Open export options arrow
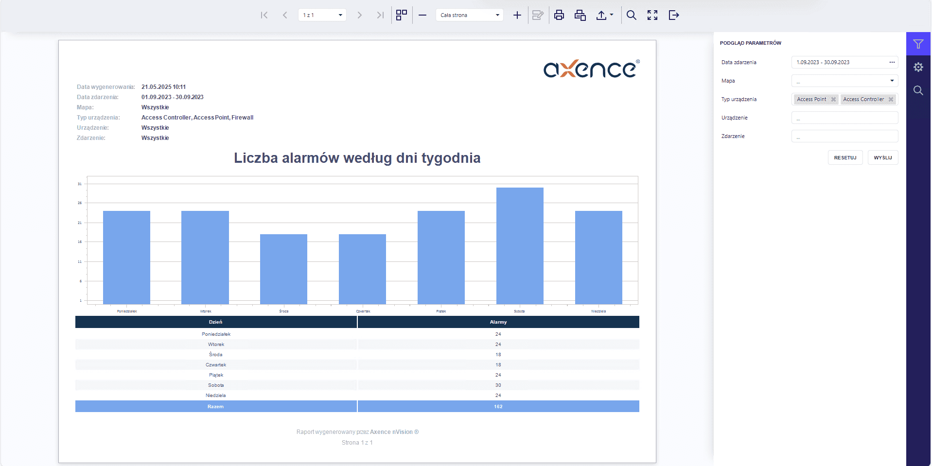 (x=612, y=15)
